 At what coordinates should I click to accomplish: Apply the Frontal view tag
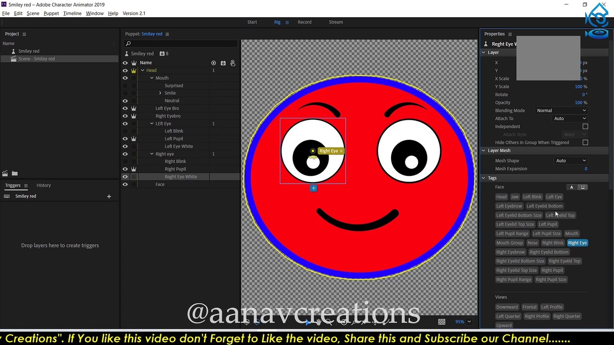coord(529,307)
